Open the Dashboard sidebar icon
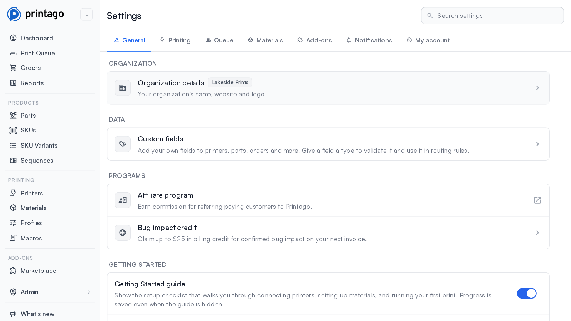This screenshot has height=321, width=571. tap(13, 38)
